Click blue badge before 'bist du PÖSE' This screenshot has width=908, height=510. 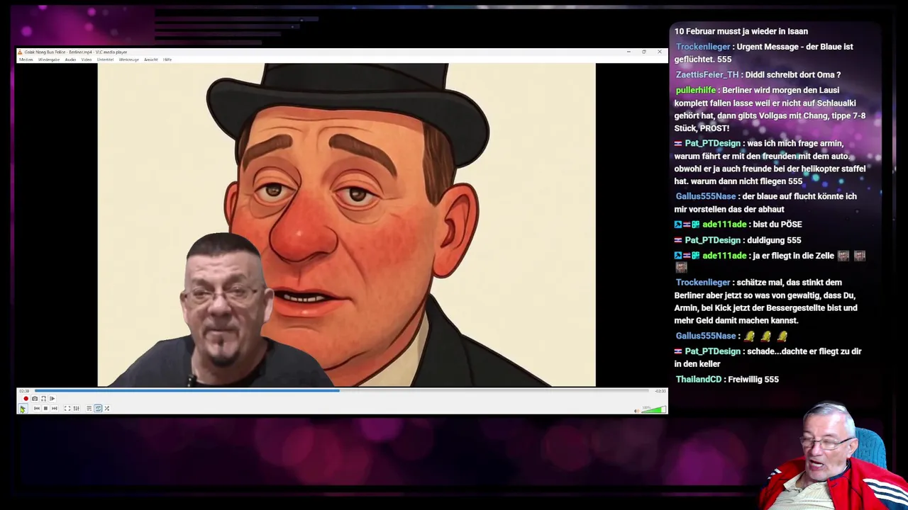[678, 225]
